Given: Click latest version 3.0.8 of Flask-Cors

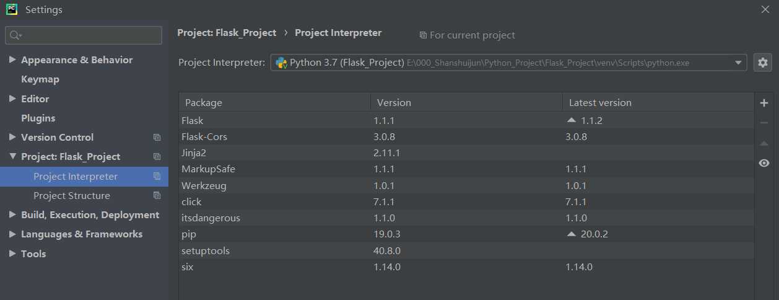Looking at the screenshot, I should tap(576, 136).
